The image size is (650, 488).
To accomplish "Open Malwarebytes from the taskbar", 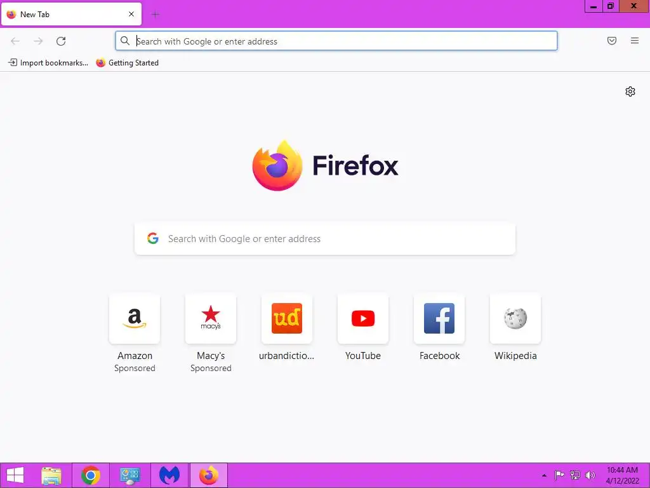I will tap(169, 475).
